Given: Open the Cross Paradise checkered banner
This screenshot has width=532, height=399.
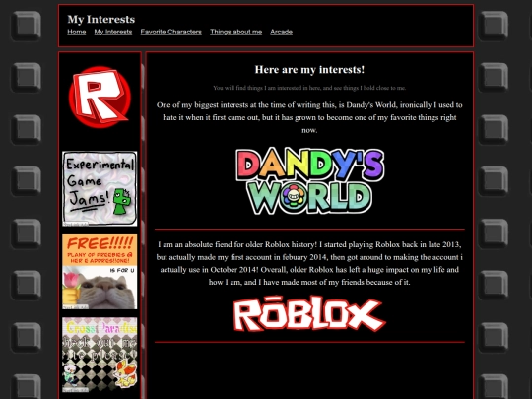Looking at the screenshot, I should coord(100,355).
